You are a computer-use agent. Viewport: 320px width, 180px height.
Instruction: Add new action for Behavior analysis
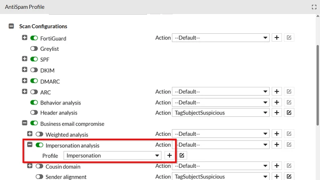(x=277, y=102)
